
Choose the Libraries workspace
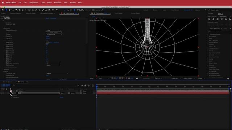pyautogui.click(x=197, y=10)
